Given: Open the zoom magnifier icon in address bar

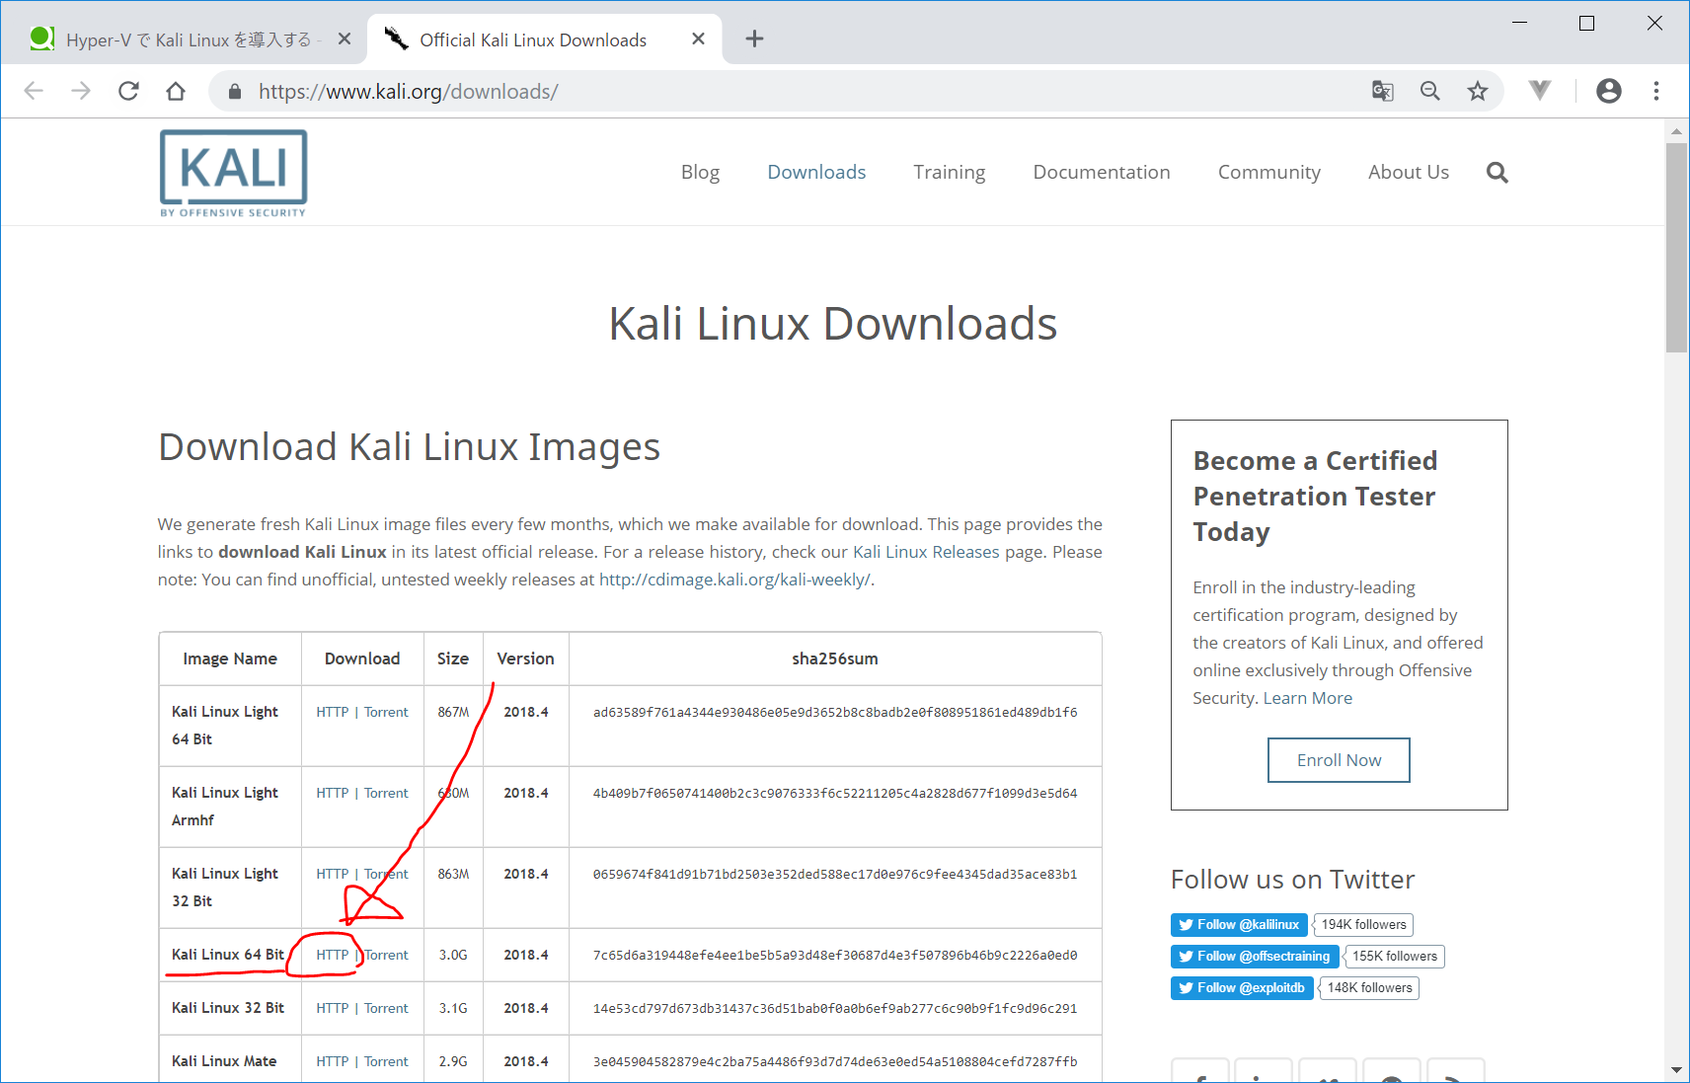Looking at the screenshot, I should coord(1429,91).
